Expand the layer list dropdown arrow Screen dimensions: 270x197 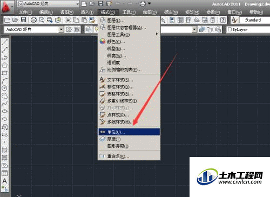pos(194,29)
